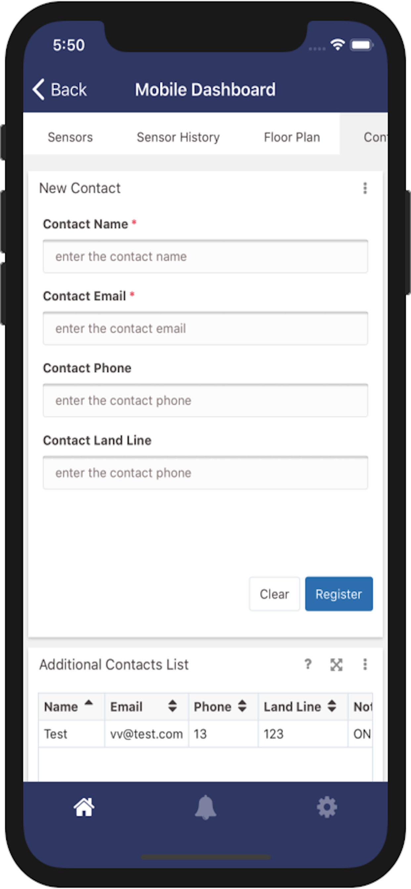Open notifications bell icon

tap(206, 807)
